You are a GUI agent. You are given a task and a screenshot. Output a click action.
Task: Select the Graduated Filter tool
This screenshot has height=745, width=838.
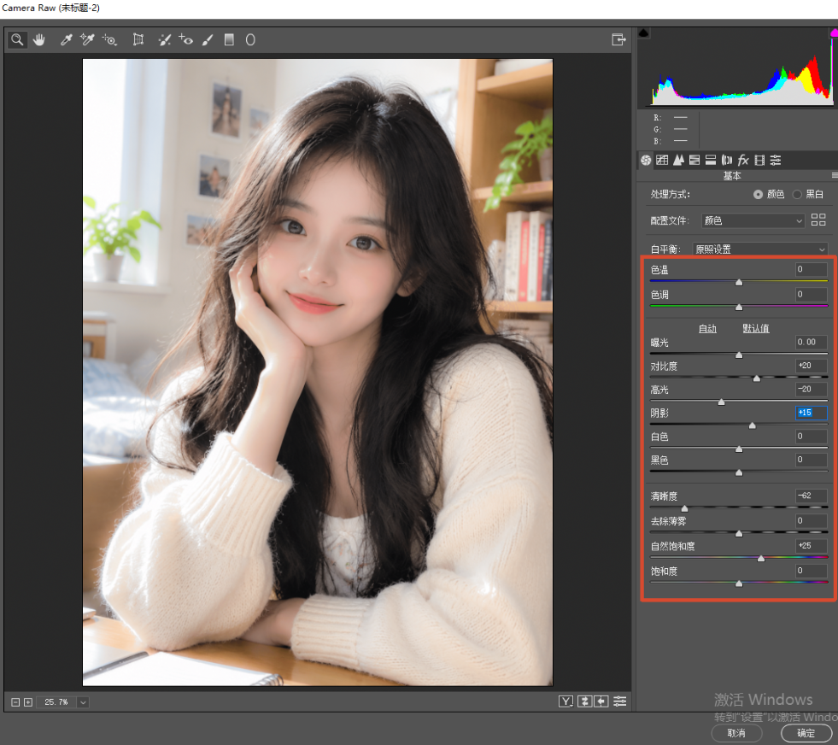[229, 39]
